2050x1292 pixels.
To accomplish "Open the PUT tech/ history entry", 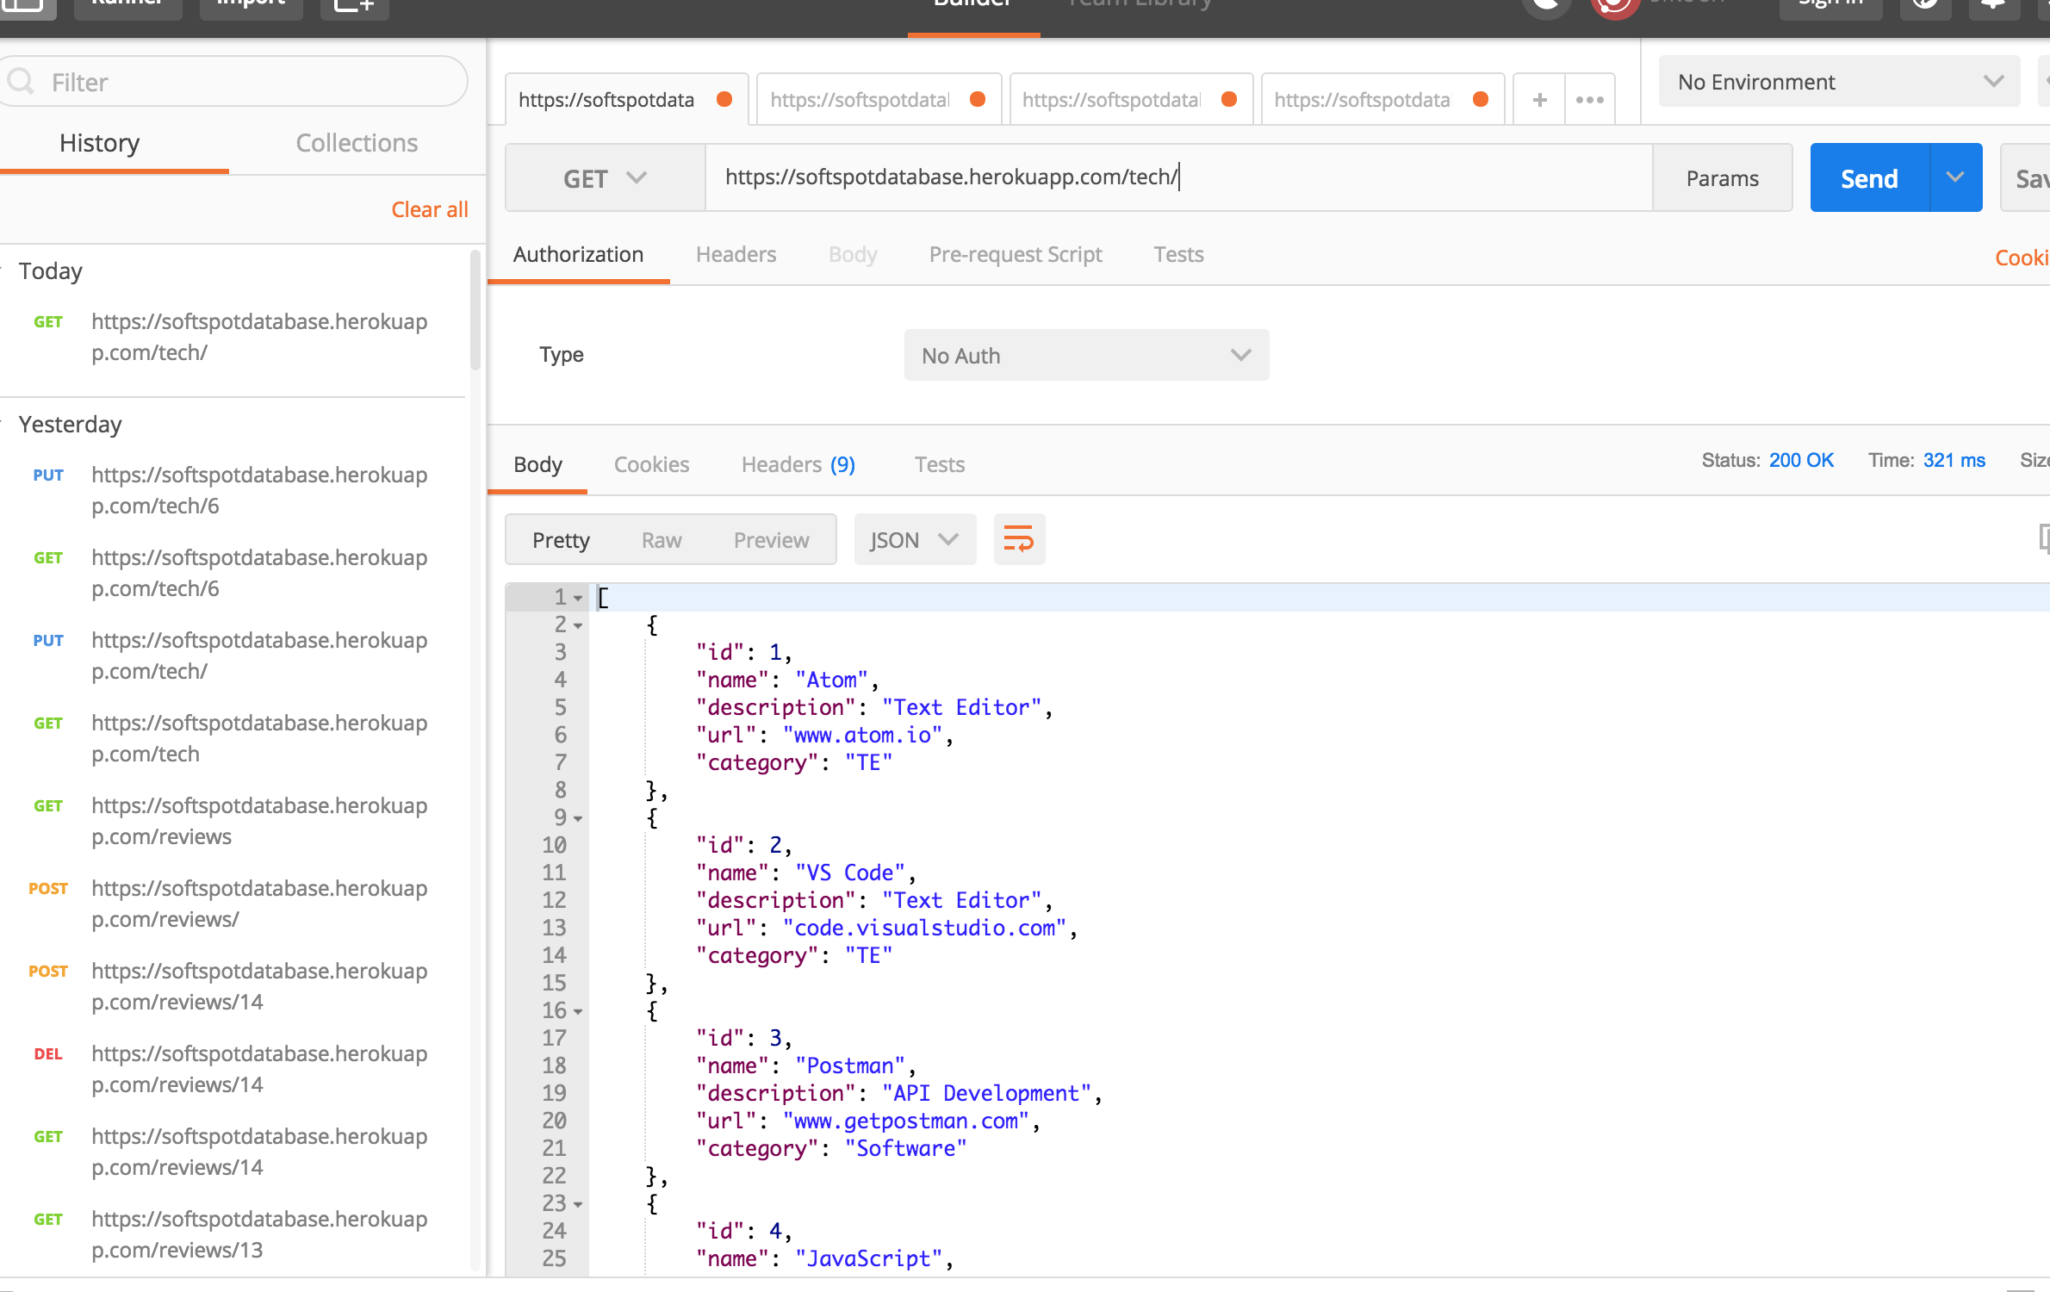I will 233,655.
